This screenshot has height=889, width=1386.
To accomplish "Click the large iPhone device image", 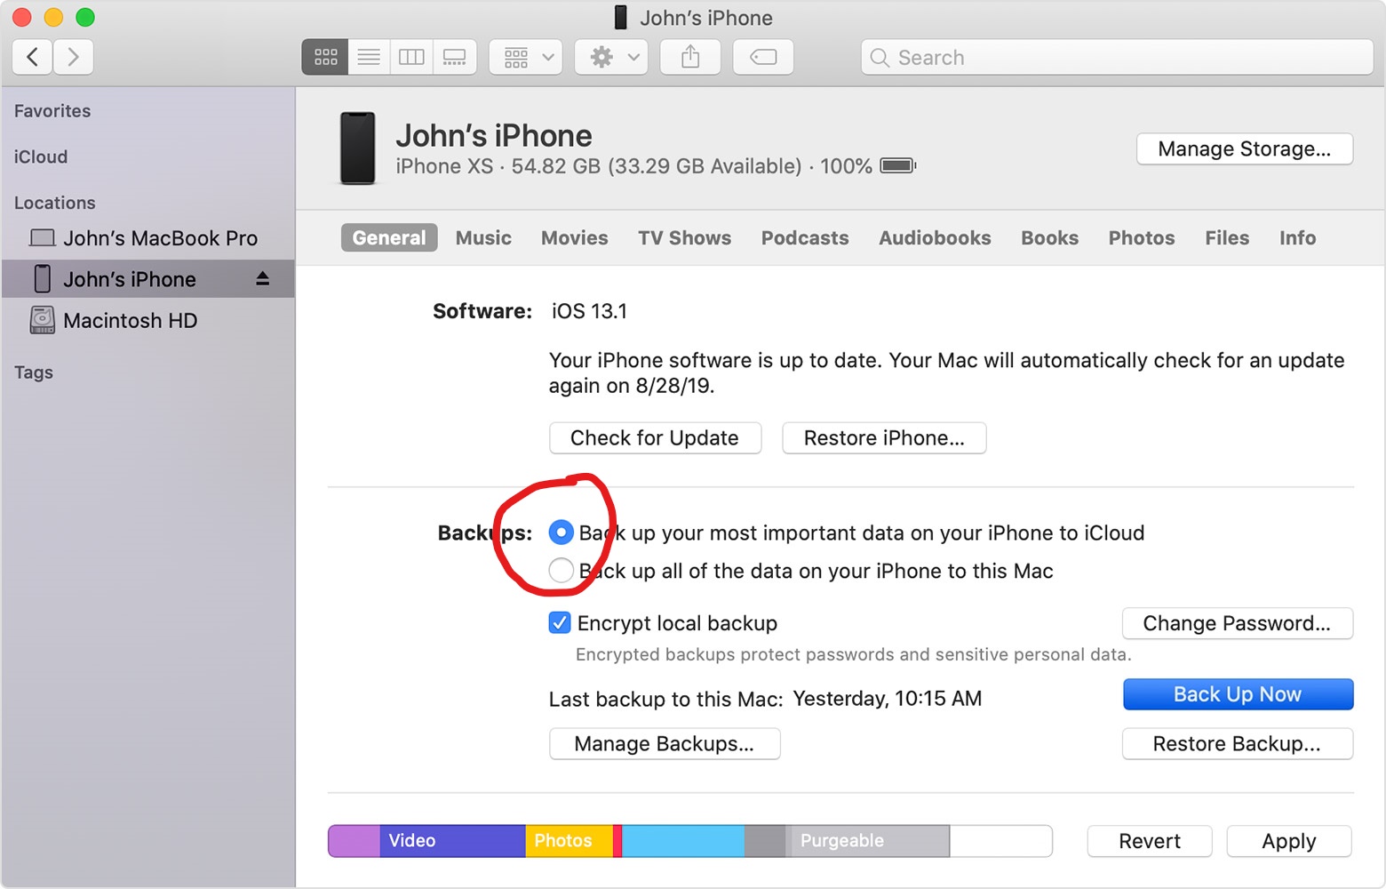I will tap(358, 148).
